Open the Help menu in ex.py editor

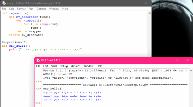65,9
